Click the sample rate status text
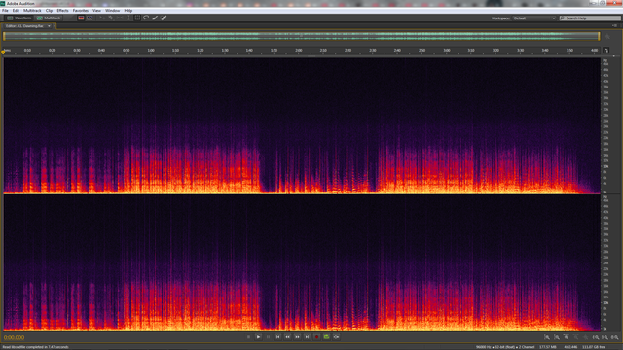This screenshot has width=623, height=350. click(x=505, y=347)
